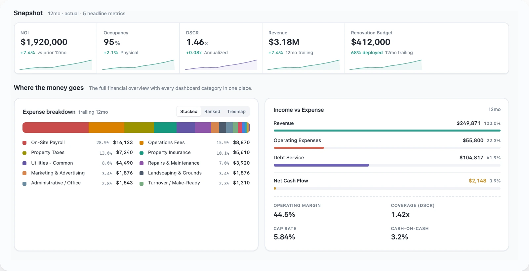529x271 pixels.
Task: Click the Landscaping & Grounds legend color dot
Action: coord(142,173)
